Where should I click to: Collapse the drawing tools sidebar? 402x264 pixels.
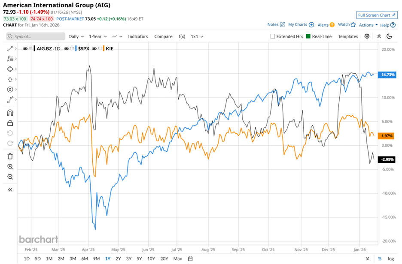point(10,189)
